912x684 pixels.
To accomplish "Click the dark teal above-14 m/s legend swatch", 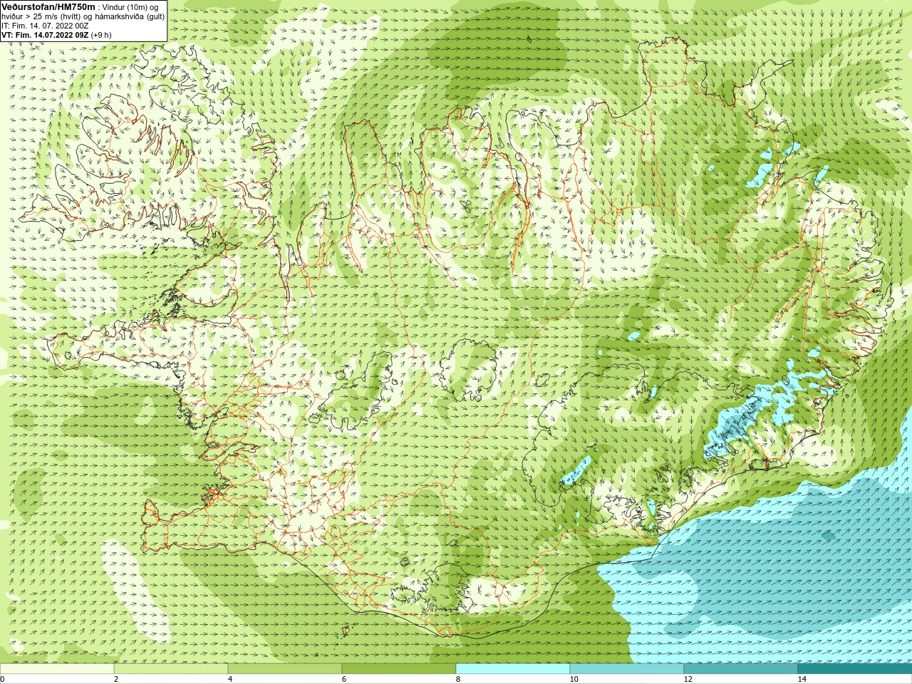I will (x=855, y=669).
